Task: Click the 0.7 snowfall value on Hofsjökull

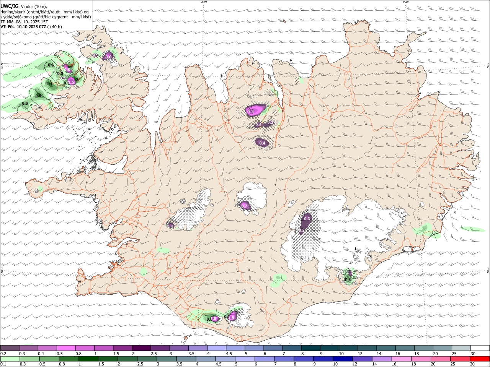Action: [x=245, y=206]
